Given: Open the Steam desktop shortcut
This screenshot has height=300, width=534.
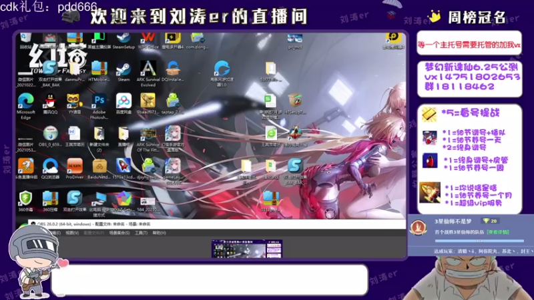Looking at the screenshot, I should pyautogui.click(x=123, y=71).
